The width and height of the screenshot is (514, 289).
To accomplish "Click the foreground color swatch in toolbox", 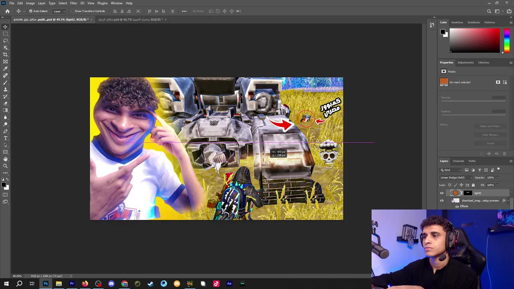I will (x=3, y=184).
